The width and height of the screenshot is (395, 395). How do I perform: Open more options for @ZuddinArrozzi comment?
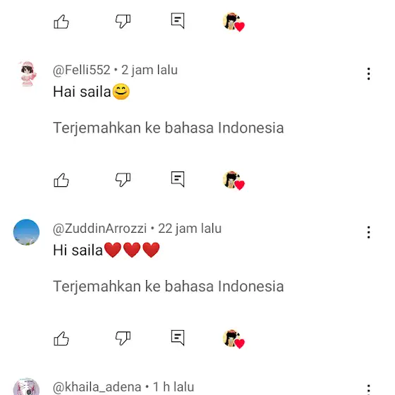368,232
